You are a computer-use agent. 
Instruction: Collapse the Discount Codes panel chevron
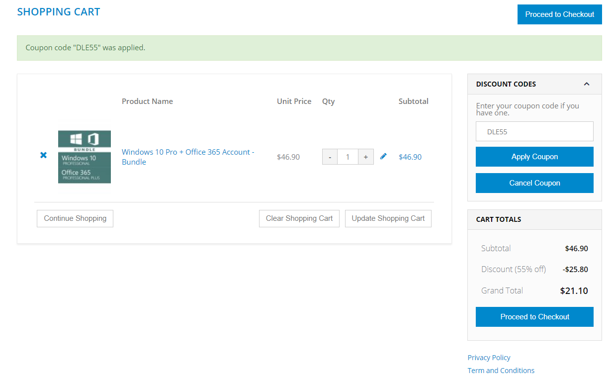tap(587, 84)
